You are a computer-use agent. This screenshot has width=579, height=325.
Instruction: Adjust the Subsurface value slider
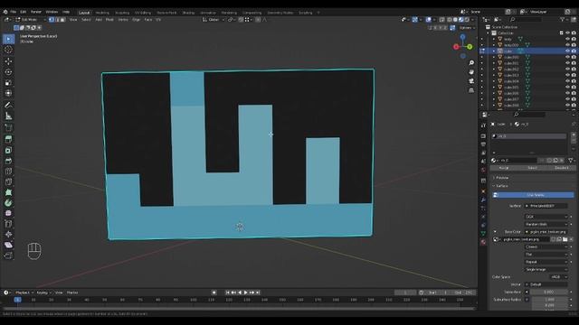pyautogui.click(x=549, y=292)
